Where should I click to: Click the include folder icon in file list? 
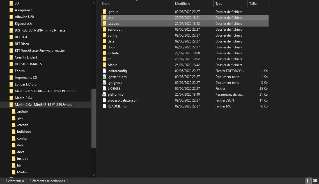pos(104,53)
